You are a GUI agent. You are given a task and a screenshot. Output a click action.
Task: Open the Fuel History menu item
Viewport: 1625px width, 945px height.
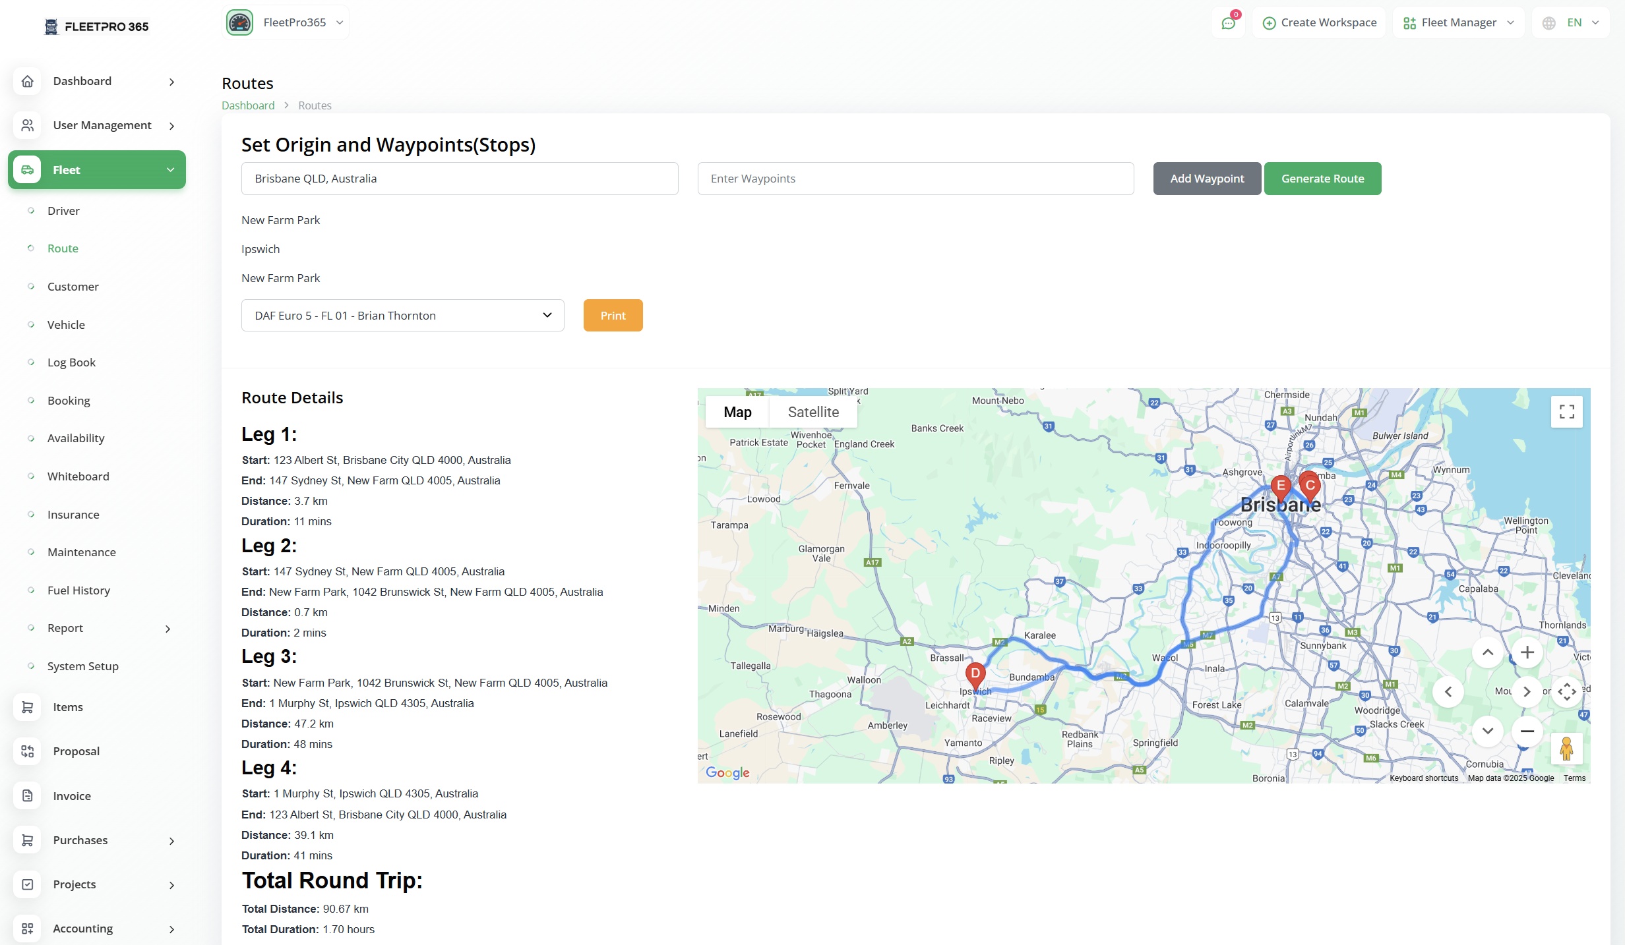click(x=78, y=590)
